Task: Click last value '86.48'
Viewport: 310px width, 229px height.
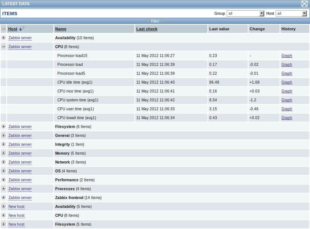Action: click(214, 82)
